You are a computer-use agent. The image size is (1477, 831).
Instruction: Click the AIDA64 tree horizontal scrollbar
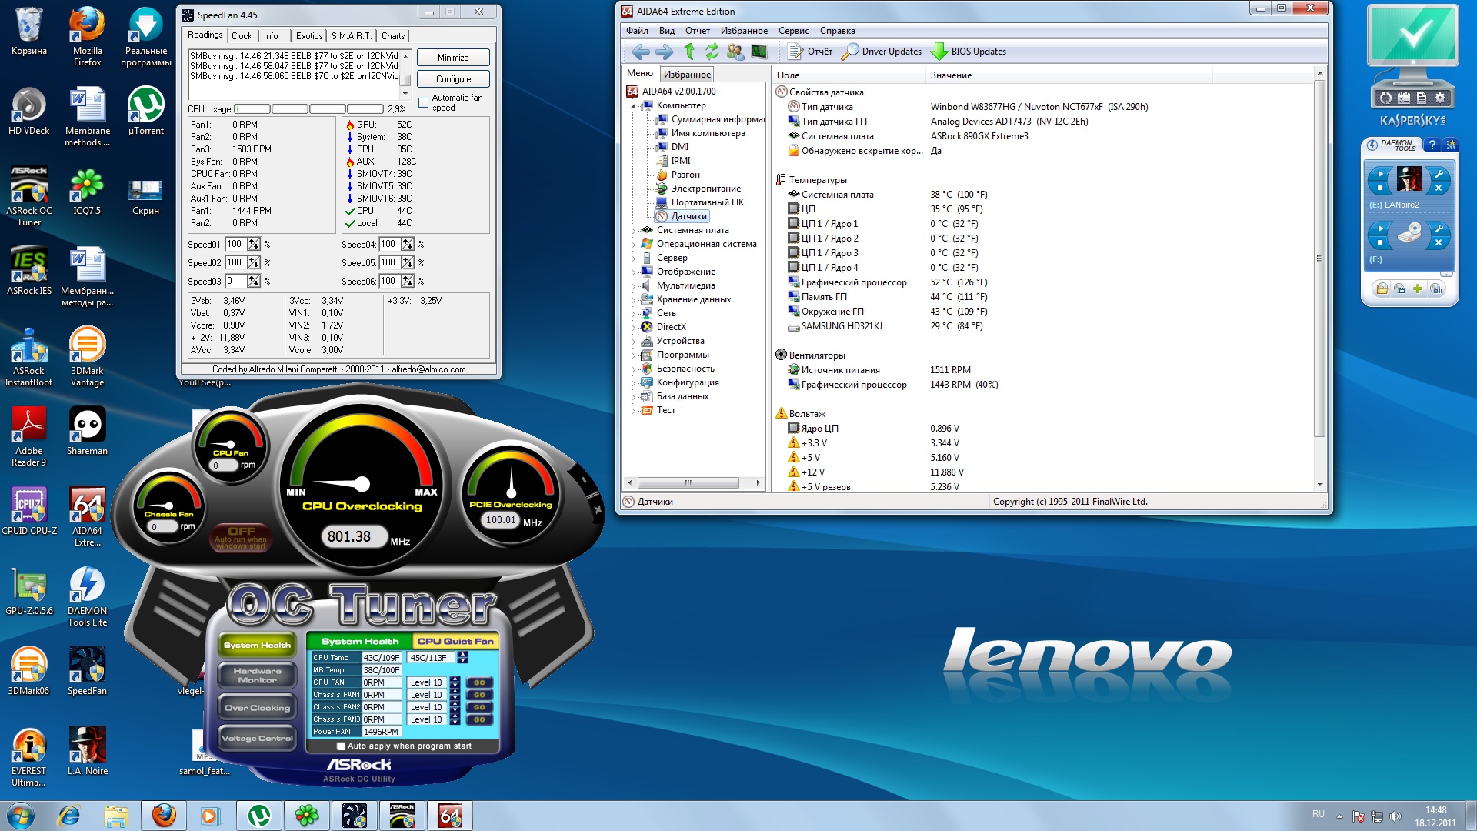pos(688,482)
